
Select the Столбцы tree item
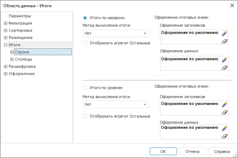(x=23, y=59)
